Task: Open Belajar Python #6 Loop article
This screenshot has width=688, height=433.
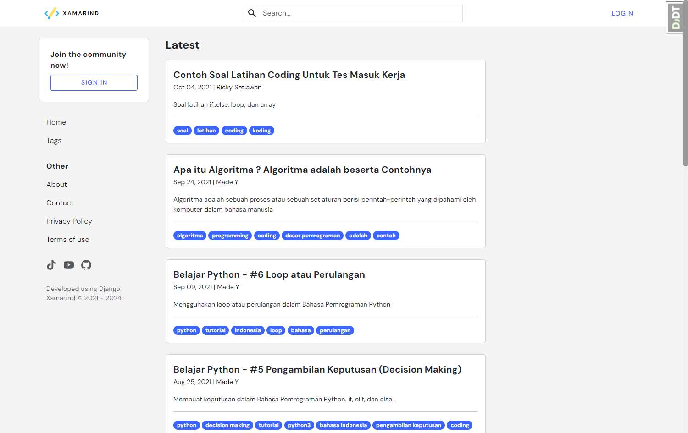Action: [269, 274]
